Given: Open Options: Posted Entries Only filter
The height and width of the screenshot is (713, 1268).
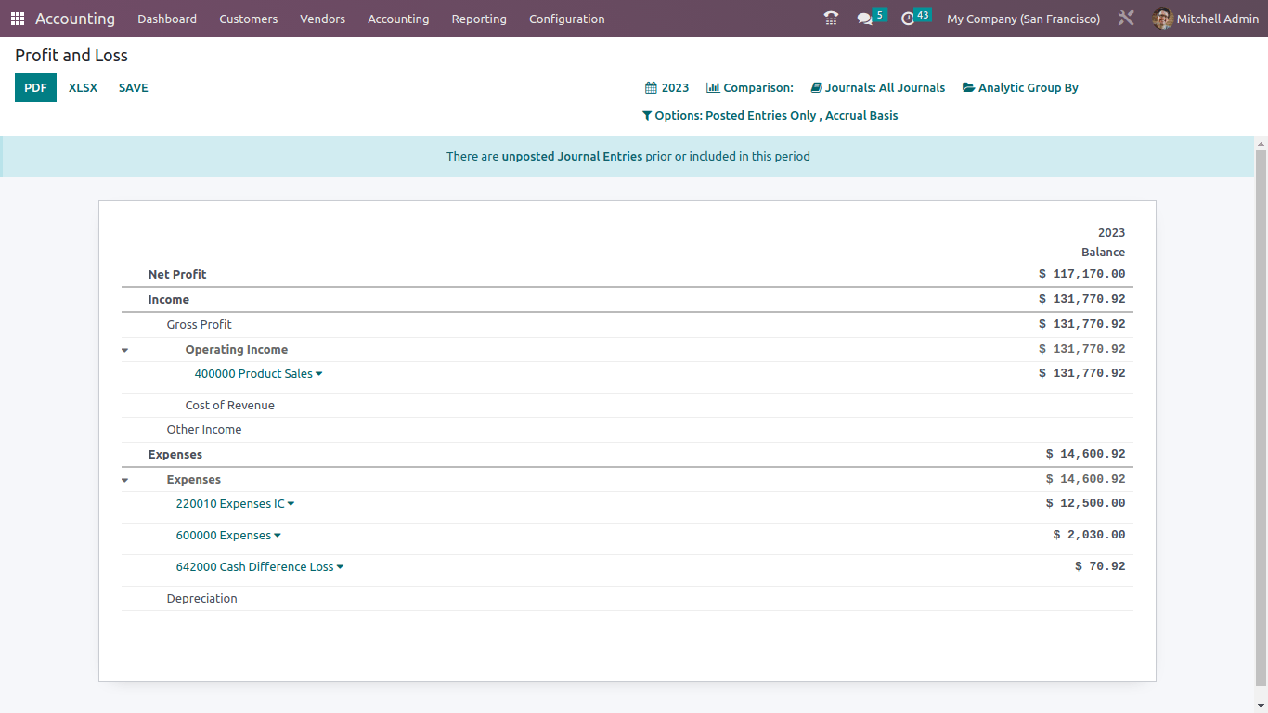Looking at the screenshot, I should tap(770, 116).
